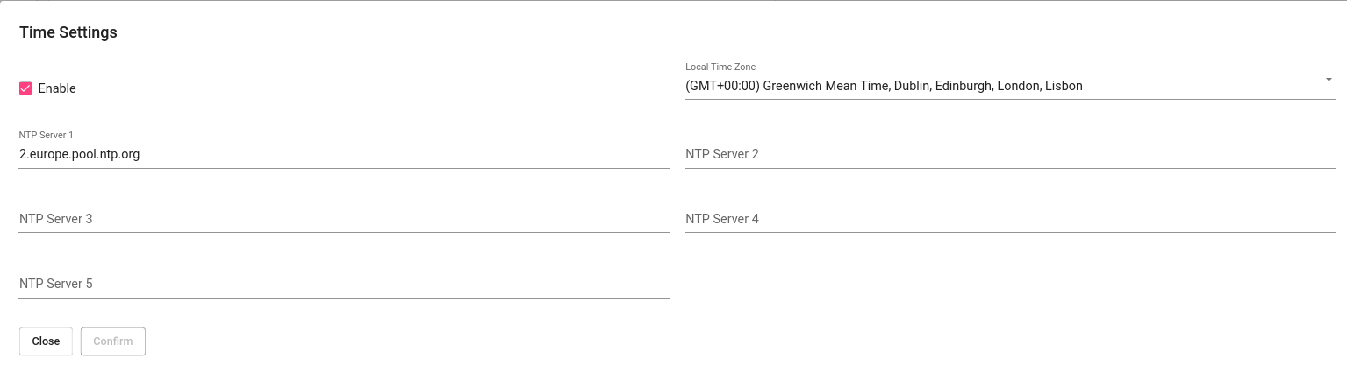Click the small caret beside the time zone

tap(1329, 80)
